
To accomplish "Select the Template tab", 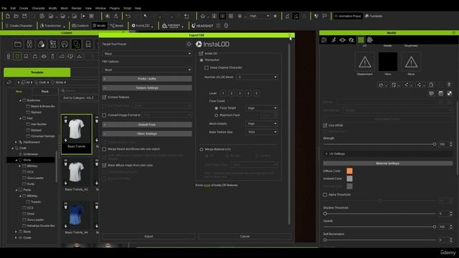I will (x=37, y=72).
